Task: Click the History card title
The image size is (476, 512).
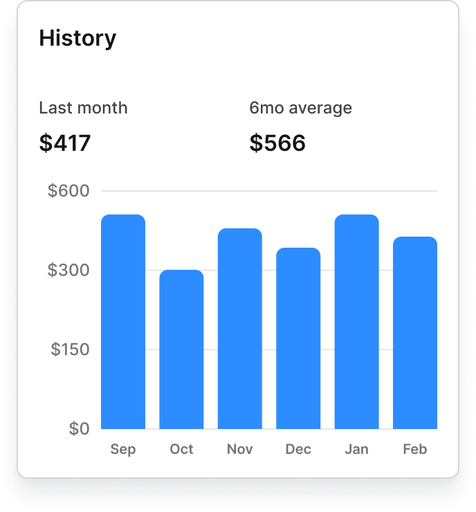Action: 77,38
